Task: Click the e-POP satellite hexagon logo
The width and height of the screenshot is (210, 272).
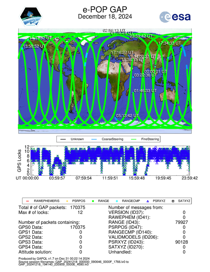Action: (x=31, y=17)
